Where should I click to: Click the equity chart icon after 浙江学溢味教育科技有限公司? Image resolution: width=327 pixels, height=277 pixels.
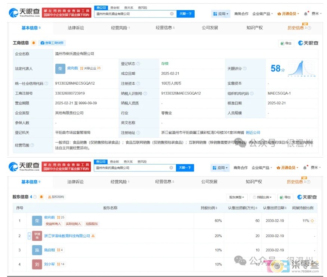click(x=93, y=236)
